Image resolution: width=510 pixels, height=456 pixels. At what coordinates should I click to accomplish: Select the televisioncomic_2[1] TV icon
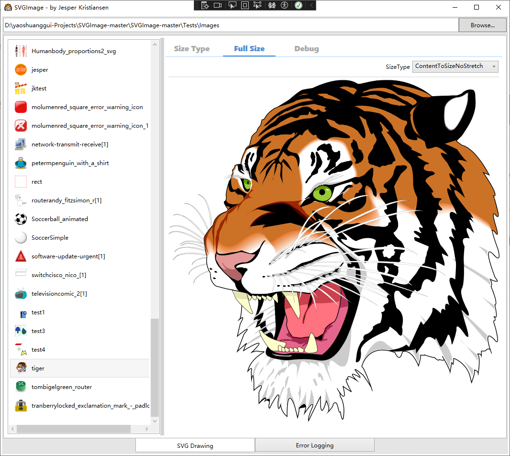[21, 294]
